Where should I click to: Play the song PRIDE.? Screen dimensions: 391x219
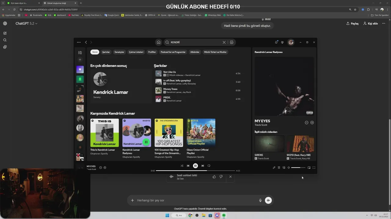[x=198, y=99]
